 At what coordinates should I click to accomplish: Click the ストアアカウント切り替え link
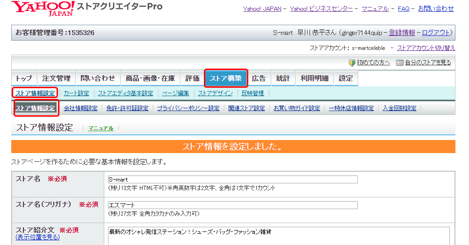coord(426,48)
